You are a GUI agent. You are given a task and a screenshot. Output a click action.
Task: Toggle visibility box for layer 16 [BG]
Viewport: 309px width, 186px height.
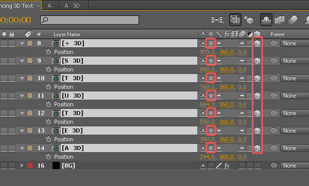pyautogui.click(x=4, y=165)
